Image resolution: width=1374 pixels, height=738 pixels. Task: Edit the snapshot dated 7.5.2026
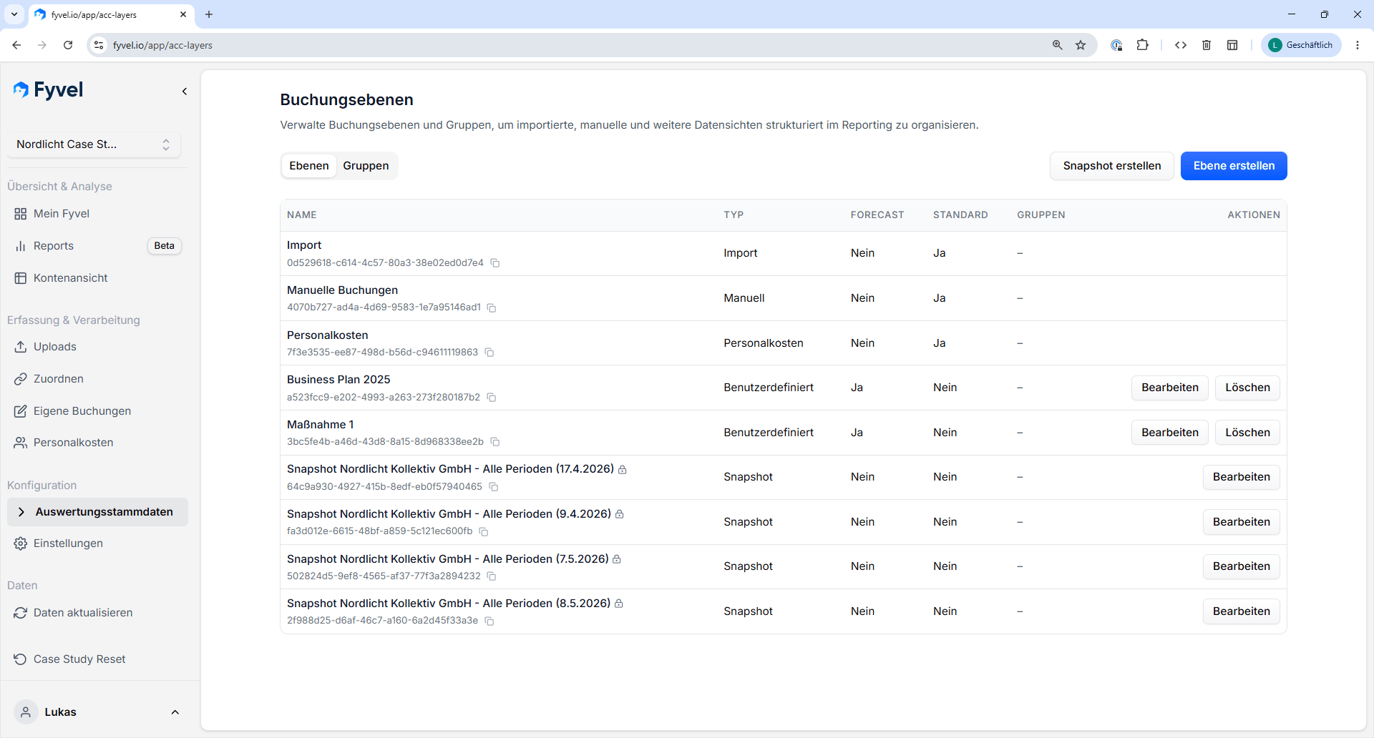1242,566
